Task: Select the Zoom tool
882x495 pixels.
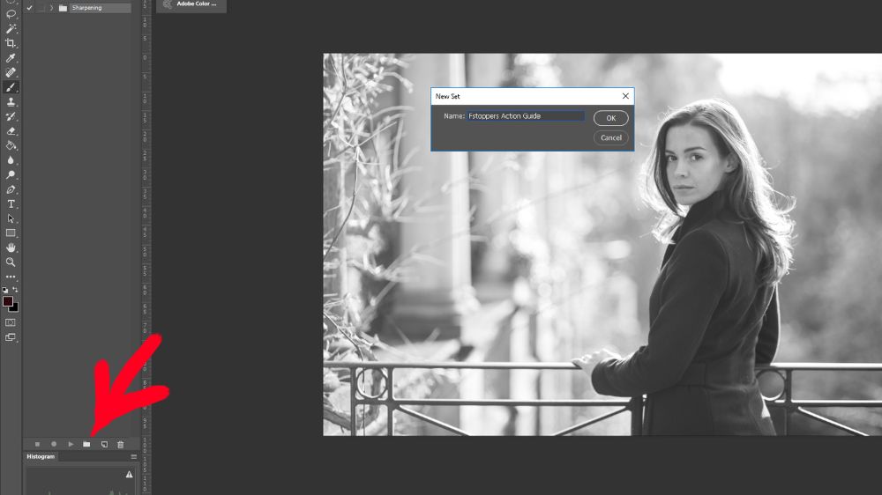Action: point(11,262)
